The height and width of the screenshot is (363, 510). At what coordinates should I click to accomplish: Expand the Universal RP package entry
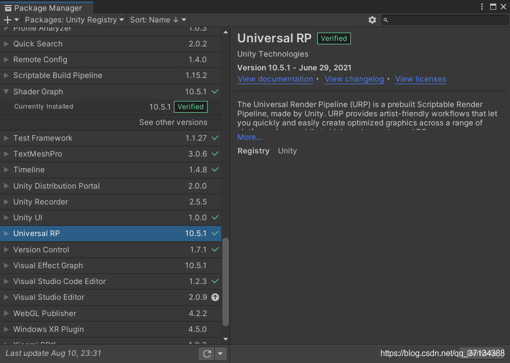6,233
